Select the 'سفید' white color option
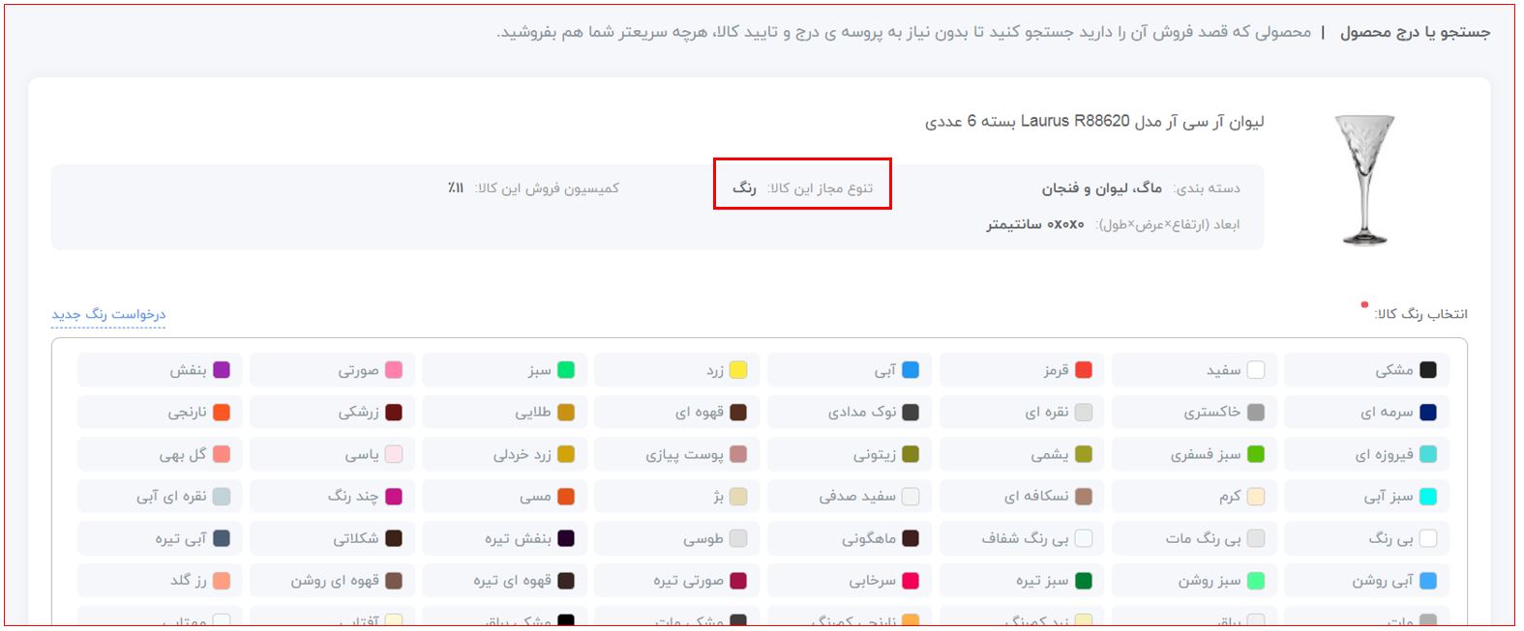The width and height of the screenshot is (1524, 631). click(x=1194, y=370)
